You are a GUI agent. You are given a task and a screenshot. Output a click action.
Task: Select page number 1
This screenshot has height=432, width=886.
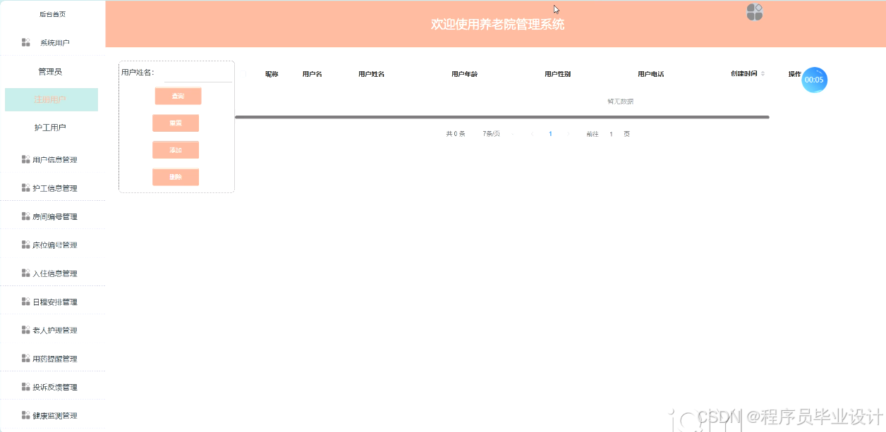click(x=550, y=134)
